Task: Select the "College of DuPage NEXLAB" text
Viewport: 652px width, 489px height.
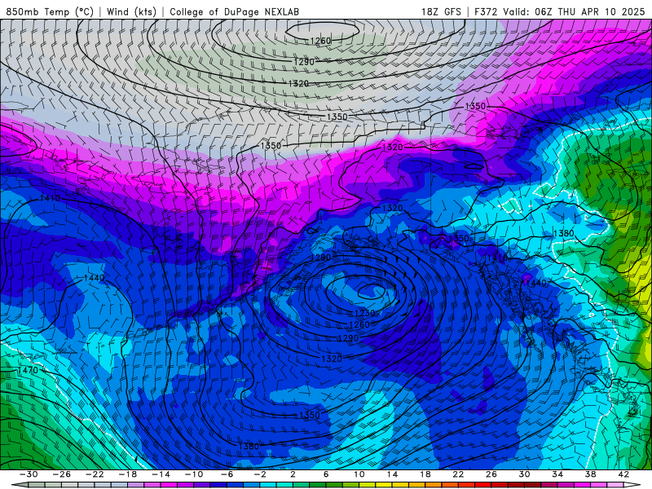Action: click(234, 11)
